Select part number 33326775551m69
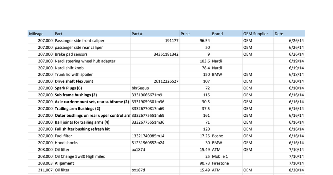 (x=155, y=115)
